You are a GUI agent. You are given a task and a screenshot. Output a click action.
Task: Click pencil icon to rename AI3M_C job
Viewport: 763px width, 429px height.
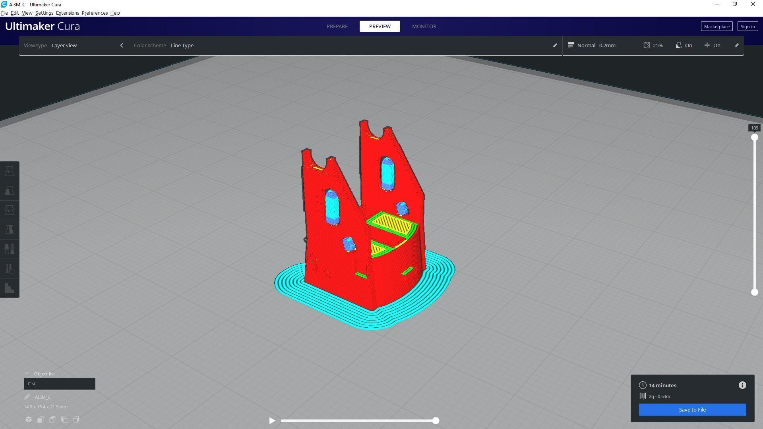pyautogui.click(x=27, y=397)
